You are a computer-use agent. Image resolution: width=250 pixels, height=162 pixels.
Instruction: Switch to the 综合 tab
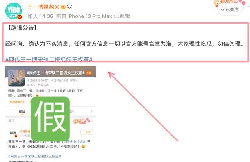pos(22,111)
